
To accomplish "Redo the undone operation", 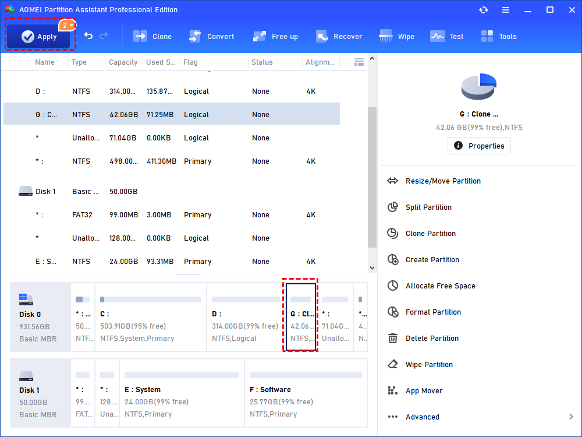I will pos(104,36).
